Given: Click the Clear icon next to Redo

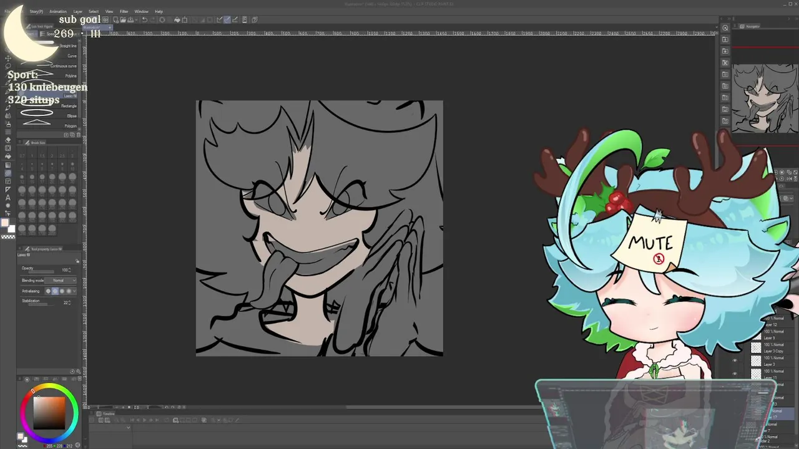Looking at the screenshot, I should pyautogui.click(x=163, y=20).
